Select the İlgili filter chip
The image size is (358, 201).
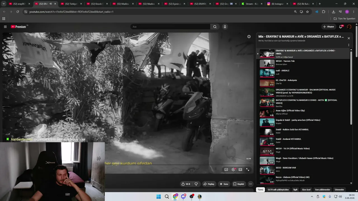[x=295, y=190]
